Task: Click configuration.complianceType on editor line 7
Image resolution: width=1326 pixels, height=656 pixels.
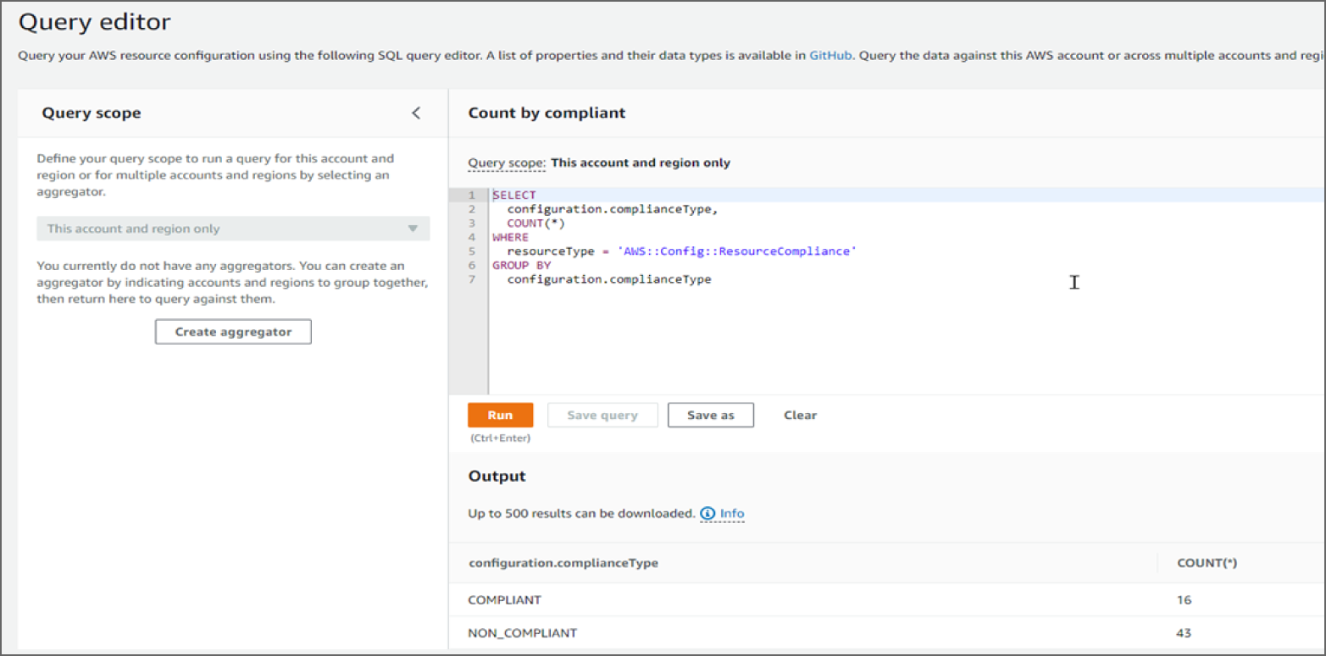Action: [x=609, y=279]
